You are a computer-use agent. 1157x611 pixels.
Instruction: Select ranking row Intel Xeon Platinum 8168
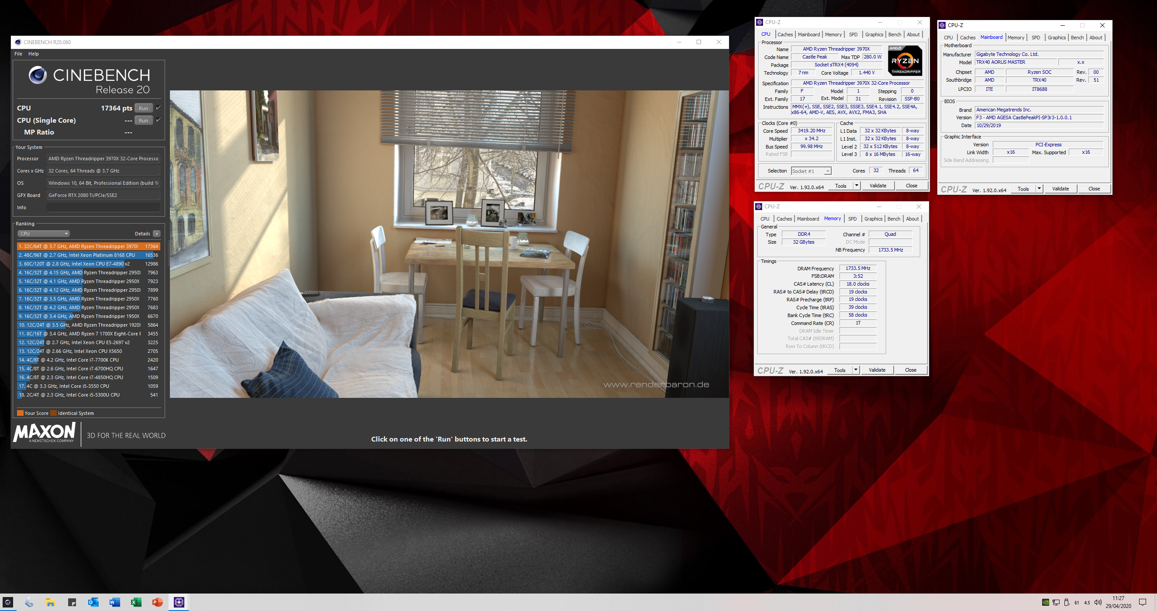click(x=89, y=255)
